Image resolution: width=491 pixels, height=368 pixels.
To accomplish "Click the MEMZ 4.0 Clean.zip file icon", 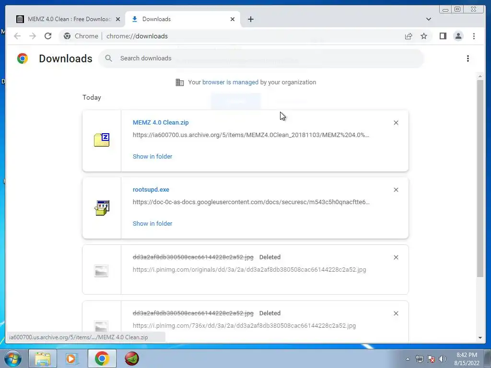I will coord(102,140).
